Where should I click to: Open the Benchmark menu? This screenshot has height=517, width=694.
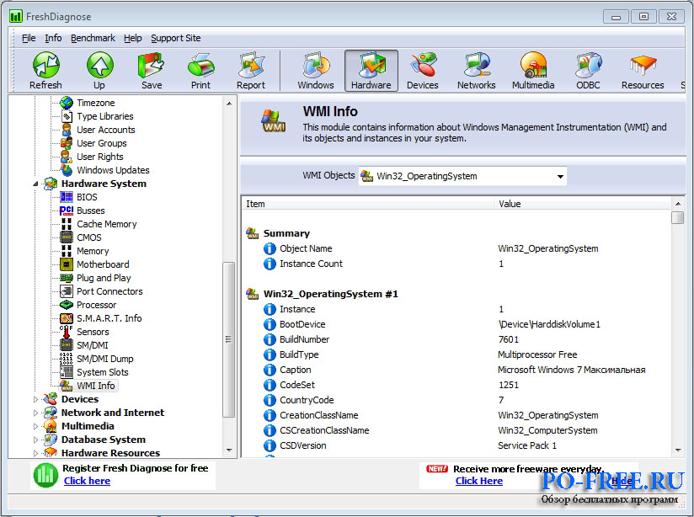(93, 38)
